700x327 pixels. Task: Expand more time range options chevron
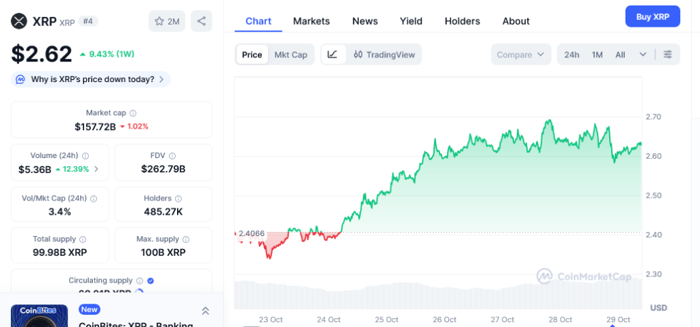(x=643, y=55)
